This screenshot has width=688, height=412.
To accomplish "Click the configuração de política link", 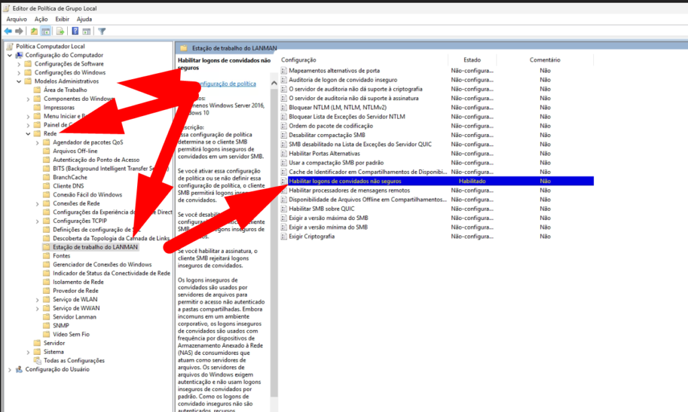I will pyautogui.click(x=225, y=84).
